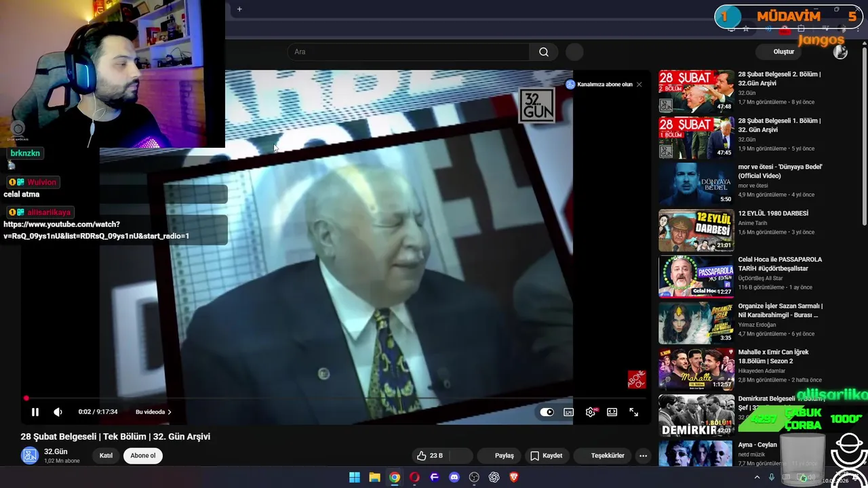Screen dimensions: 868x488
Task: Toggle the autoplay switch in the player
Action: 547,412
